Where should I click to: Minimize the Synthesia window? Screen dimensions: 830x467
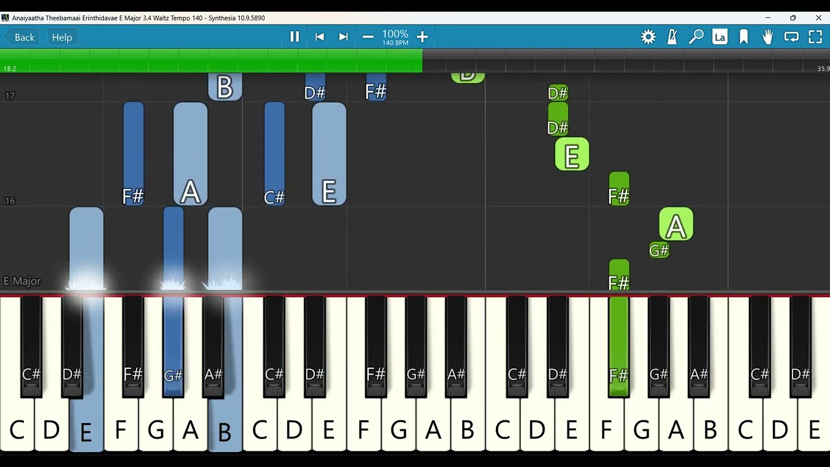tap(768, 18)
